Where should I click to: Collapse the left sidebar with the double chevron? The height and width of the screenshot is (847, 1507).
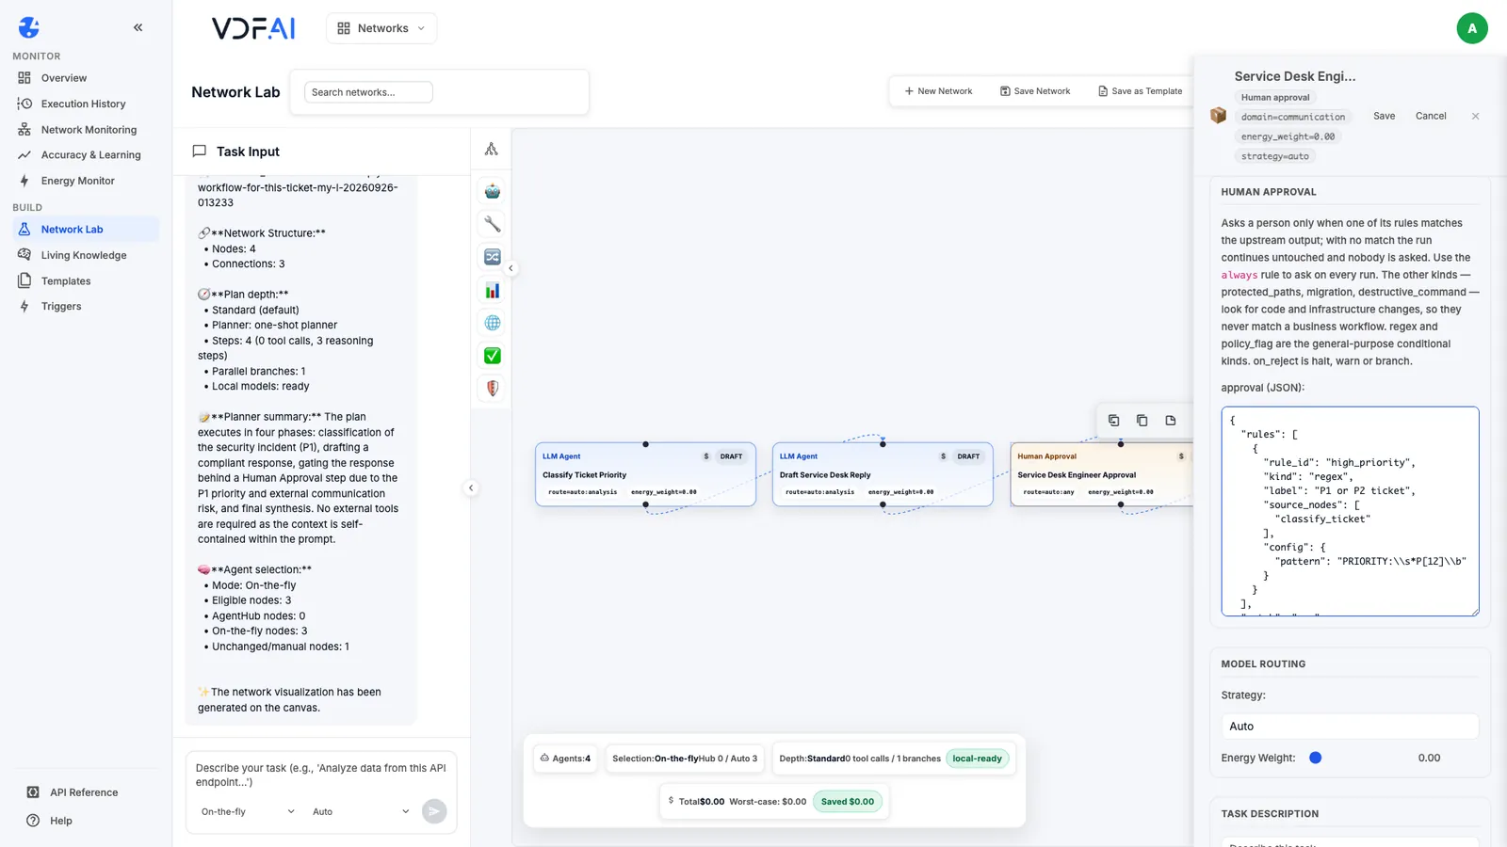[x=138, y=27]
